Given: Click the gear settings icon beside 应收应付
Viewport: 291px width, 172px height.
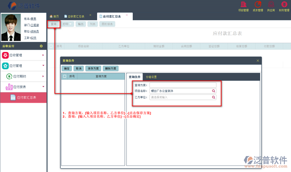Looking at the screenshot, I should coord(41,46).
